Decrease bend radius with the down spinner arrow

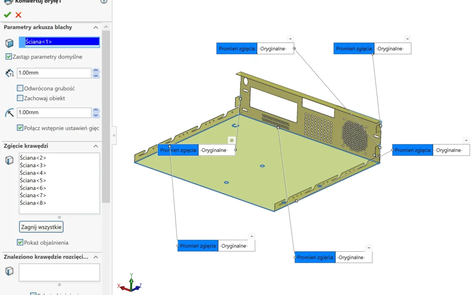coord(96,115)
